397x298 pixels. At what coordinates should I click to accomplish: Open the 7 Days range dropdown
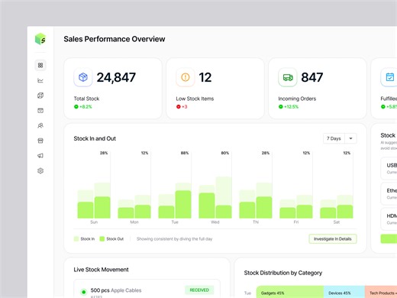[340, 138]
